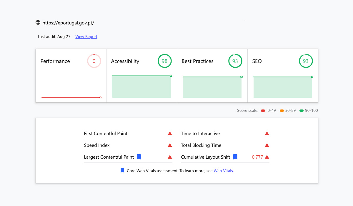Open the Web Vitals link
The image size is (353, 206).
click(223, 171)
